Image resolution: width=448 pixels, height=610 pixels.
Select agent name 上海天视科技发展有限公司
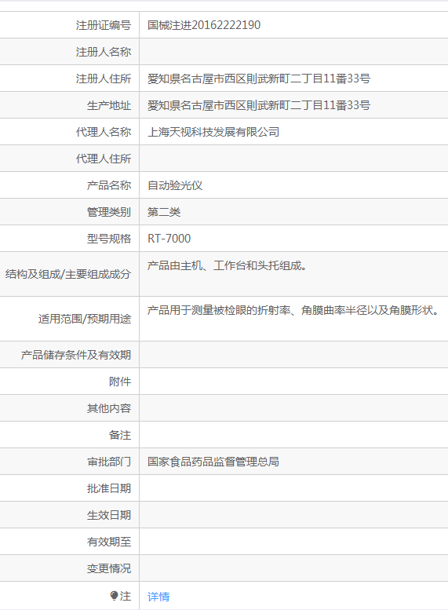pos(213,132)
